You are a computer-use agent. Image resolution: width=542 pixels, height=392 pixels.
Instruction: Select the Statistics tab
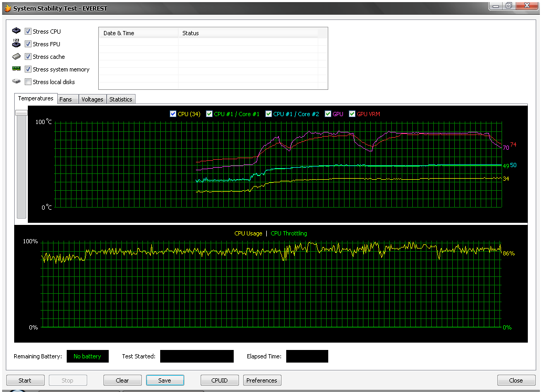click(121, 99)
